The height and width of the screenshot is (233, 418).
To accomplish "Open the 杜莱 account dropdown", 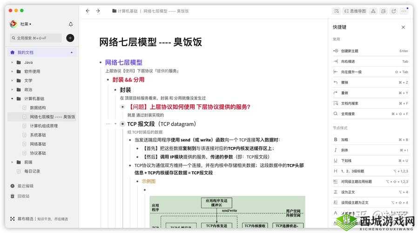I will point(26,24).
